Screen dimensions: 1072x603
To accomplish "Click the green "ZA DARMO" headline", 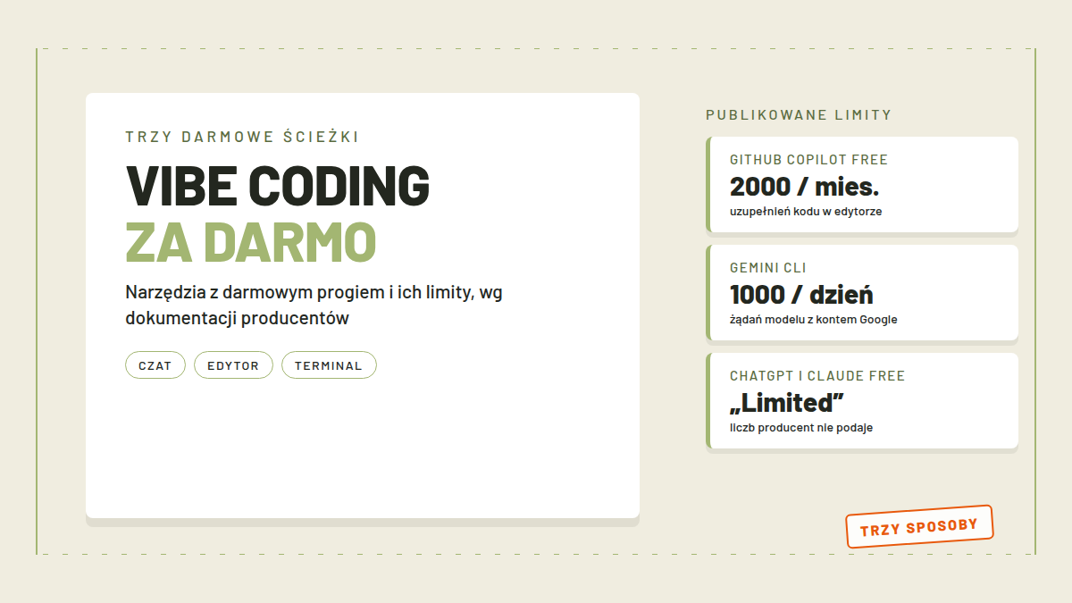I will pos(251,241).
